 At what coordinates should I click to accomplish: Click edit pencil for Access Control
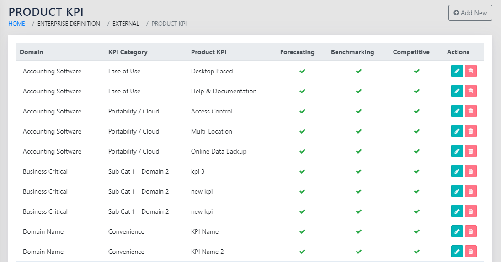click(457, 111)
